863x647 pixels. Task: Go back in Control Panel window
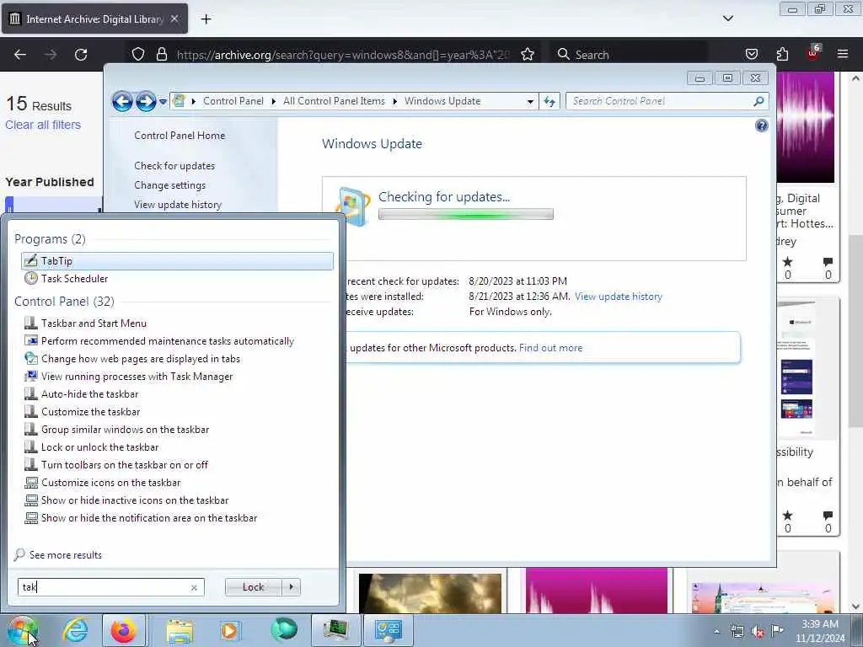(122, 102)
